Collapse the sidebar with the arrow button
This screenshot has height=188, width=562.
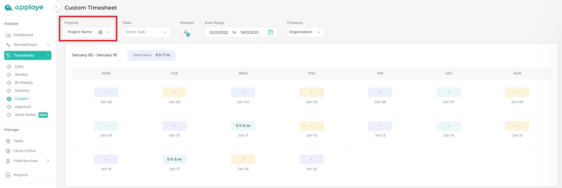pos(56,7)
